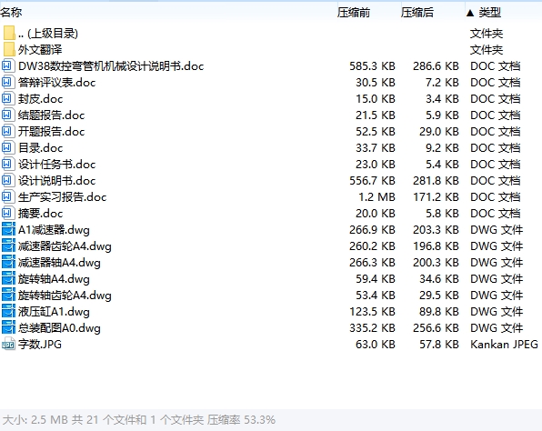Click the Kankan JPEG type cell
This screenshot has height=431, width=542.
(504, 345)
